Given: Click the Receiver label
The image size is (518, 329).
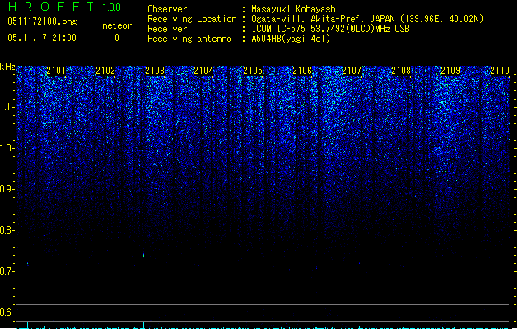Looking at the screenshot, I should (167, 29).
